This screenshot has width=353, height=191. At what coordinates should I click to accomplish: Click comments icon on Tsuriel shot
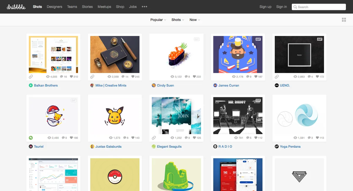click(x=63, y=138)
